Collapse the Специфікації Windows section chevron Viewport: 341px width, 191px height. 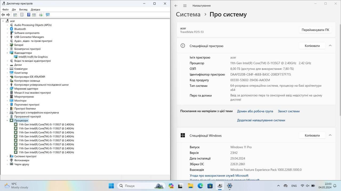330,135
